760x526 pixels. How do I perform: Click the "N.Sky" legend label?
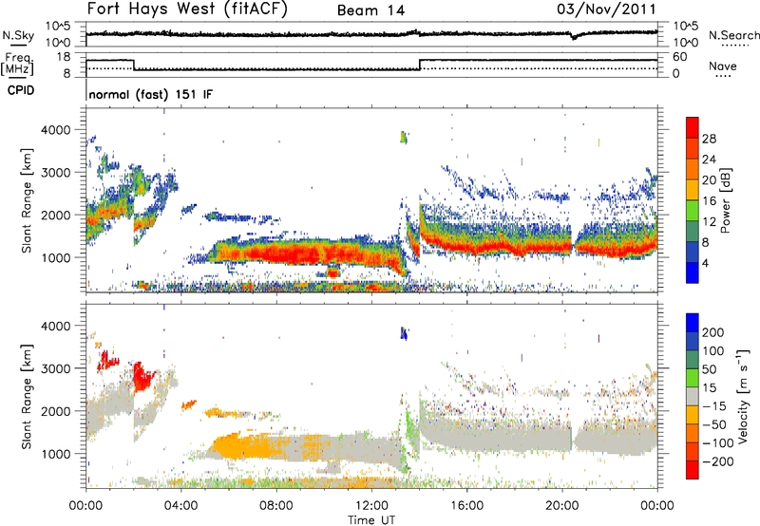pos(18,35)
